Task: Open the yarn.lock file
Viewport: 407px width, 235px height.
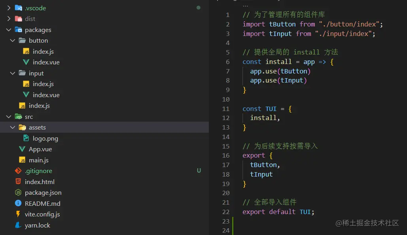Action: [x=37, y=226]
